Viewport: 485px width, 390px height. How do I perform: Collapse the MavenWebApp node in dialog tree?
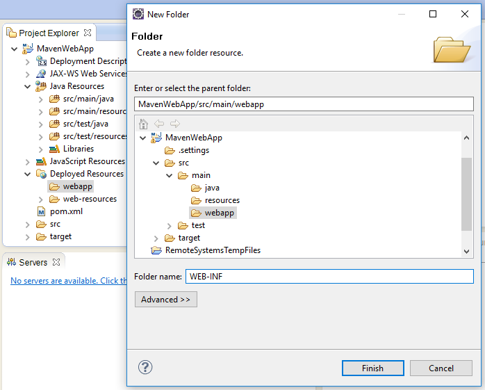(143, 138)
